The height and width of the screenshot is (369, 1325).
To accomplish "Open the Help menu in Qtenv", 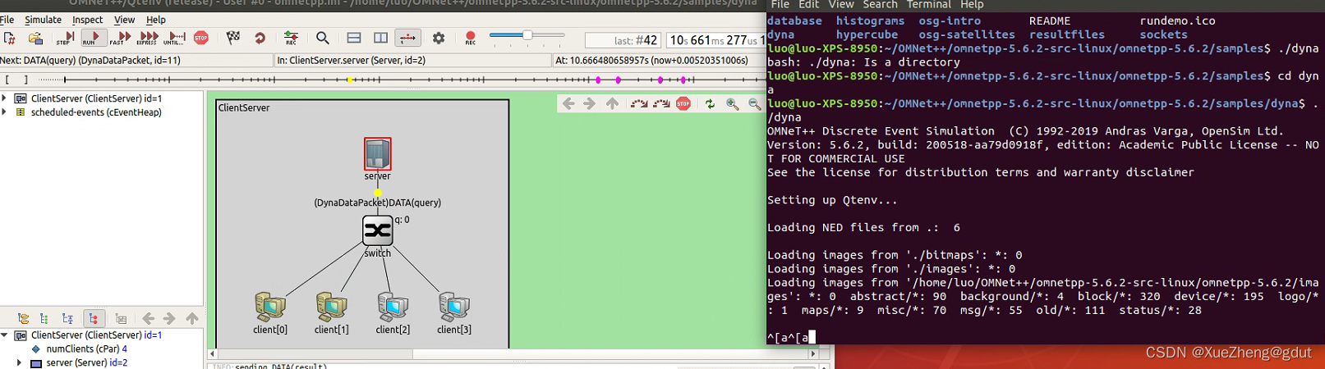I will [155, 20].
